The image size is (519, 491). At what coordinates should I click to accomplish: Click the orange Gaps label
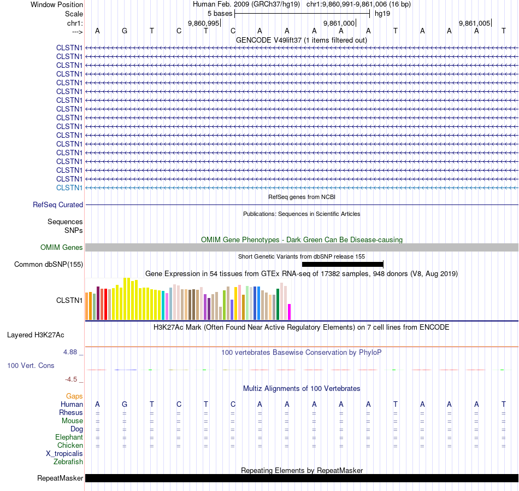[x=74, y=396]
